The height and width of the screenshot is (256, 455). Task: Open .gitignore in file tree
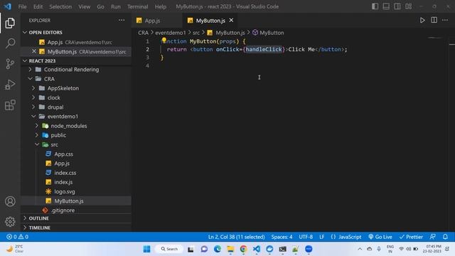(x=75, y=210)
